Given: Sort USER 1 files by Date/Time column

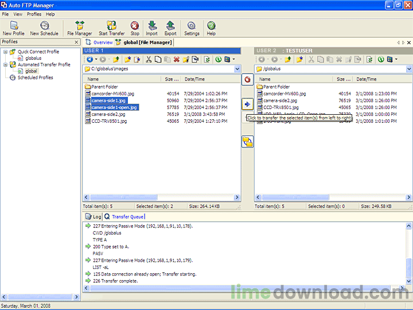Looking at the screenshot, I should [212, 79].
